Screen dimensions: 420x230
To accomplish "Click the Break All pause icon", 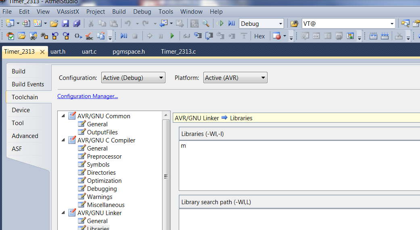I will point(161,36).
